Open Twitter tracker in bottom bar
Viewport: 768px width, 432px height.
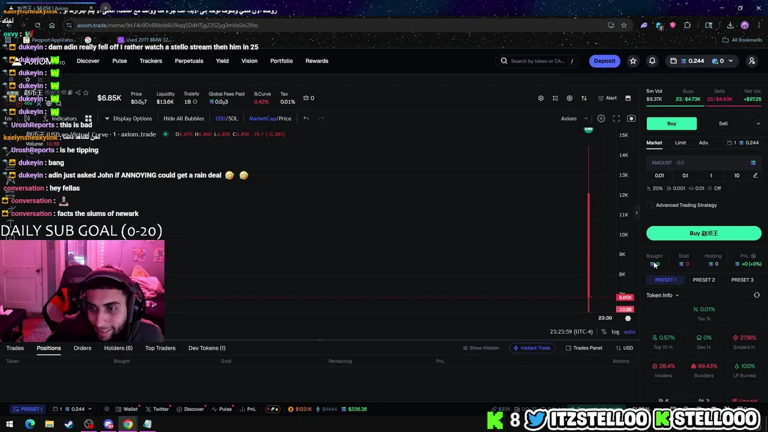(x=158, y=409)
